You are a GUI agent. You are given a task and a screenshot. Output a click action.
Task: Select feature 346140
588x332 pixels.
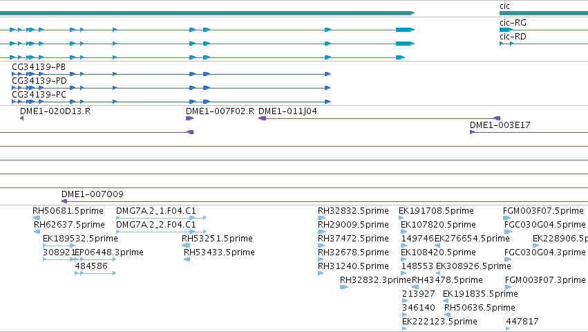[x=419, y=308]
